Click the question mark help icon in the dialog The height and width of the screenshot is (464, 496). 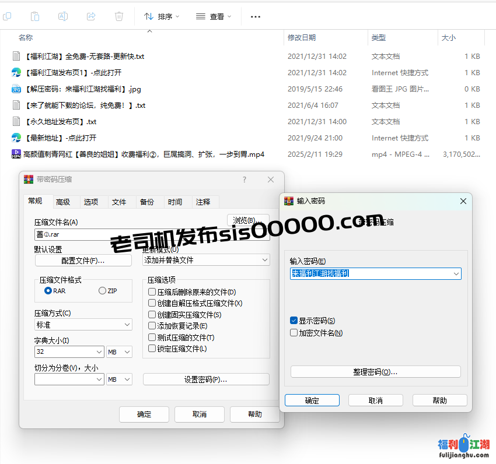[x=244, y=180]
